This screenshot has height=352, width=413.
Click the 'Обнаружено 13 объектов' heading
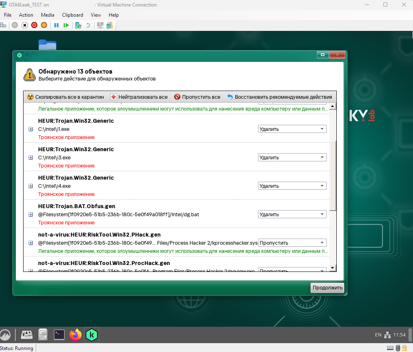tap(75, 72)
